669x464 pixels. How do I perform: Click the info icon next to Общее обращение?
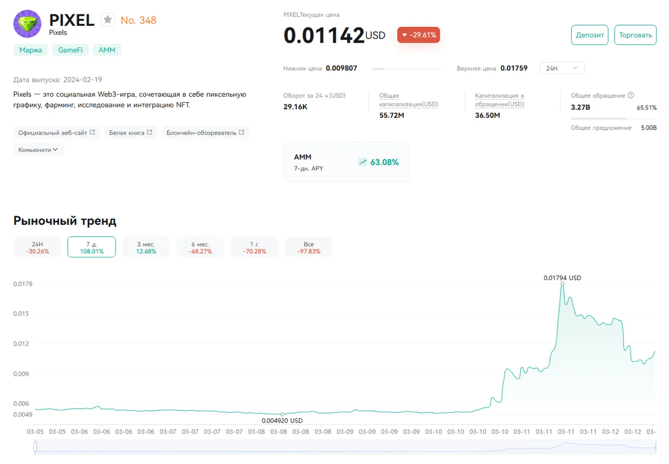click(x=631, y=95)
